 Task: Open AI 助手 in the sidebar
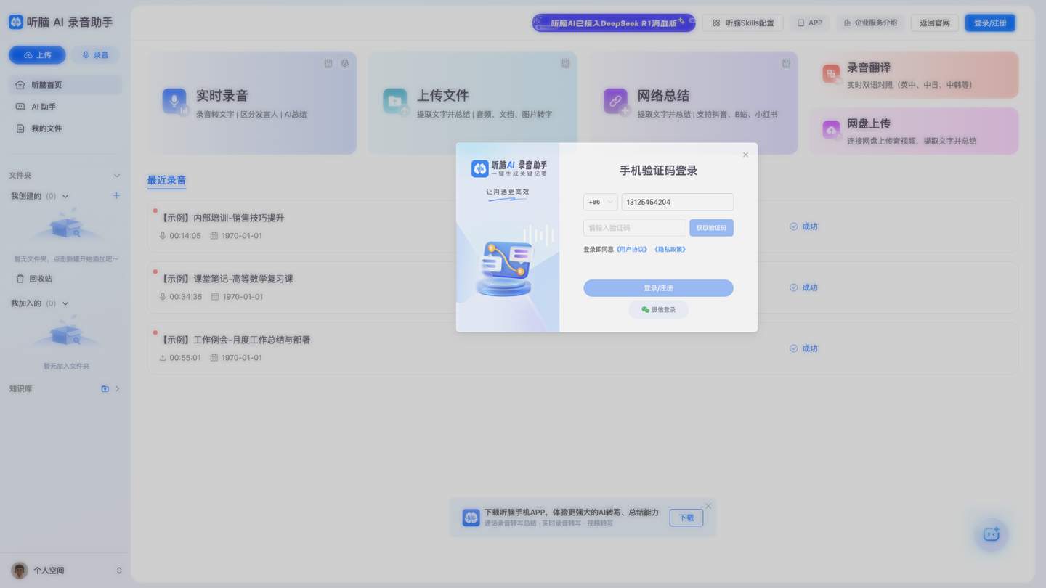pos(65,107)
